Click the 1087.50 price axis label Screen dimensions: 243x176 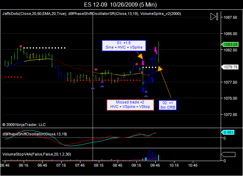click(x=230, y=17)
